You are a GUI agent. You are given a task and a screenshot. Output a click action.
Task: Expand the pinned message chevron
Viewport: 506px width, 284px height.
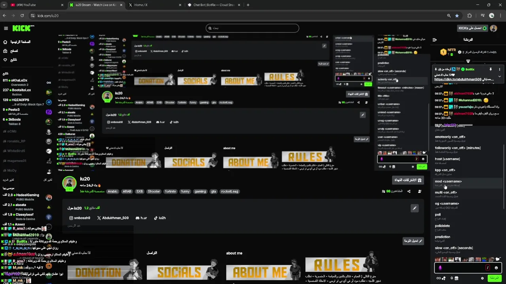(x=500, y=77)
